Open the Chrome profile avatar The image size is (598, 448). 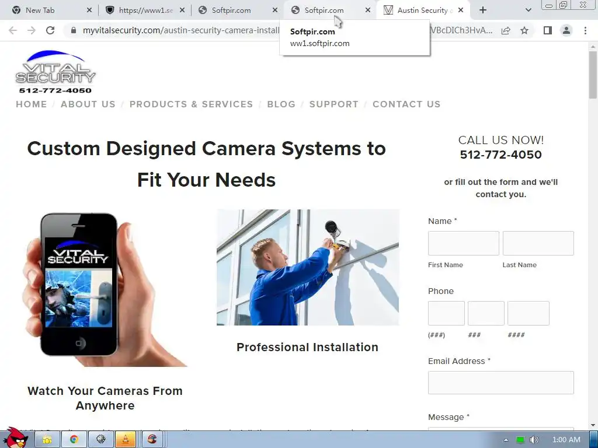coord(566,30)
